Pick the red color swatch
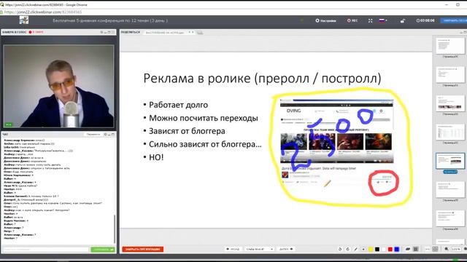 (x=390, y=249)
